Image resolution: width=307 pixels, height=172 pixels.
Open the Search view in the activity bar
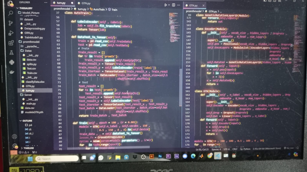11,13
